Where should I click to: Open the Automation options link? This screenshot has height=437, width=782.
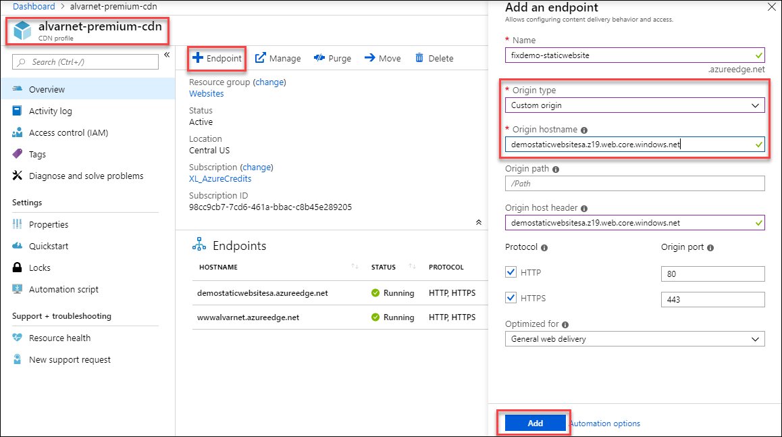pos(605,423)
